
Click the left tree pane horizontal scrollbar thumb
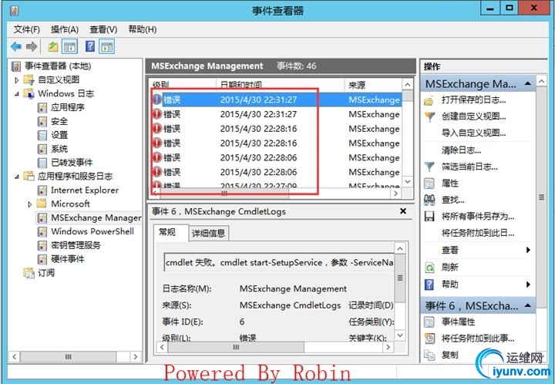click(69, 356)
